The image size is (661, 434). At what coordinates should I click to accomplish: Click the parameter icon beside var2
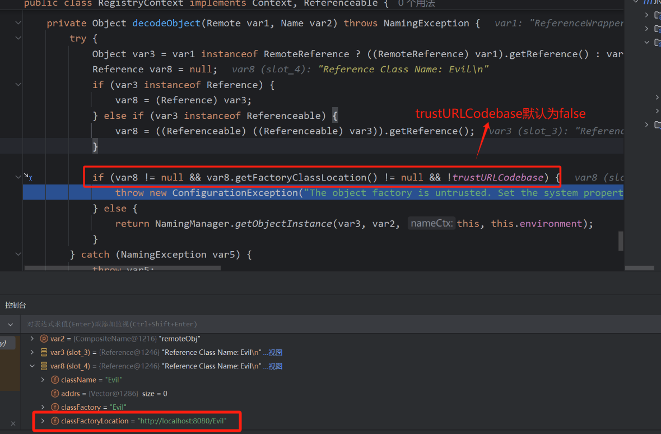point(44,339)
